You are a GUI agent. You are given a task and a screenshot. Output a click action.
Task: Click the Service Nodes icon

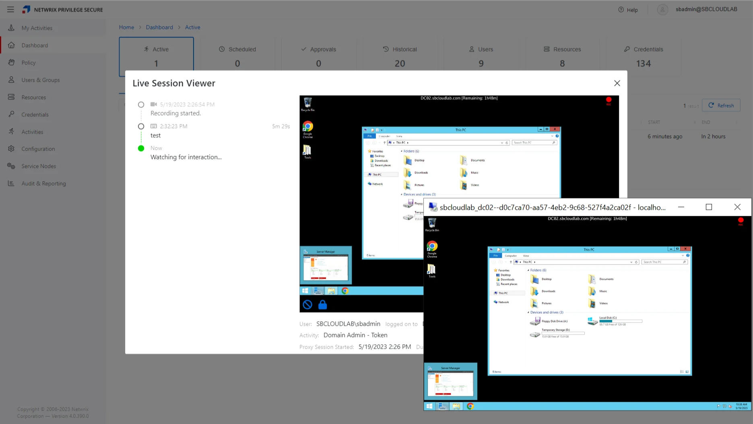(x=11, y=166)
